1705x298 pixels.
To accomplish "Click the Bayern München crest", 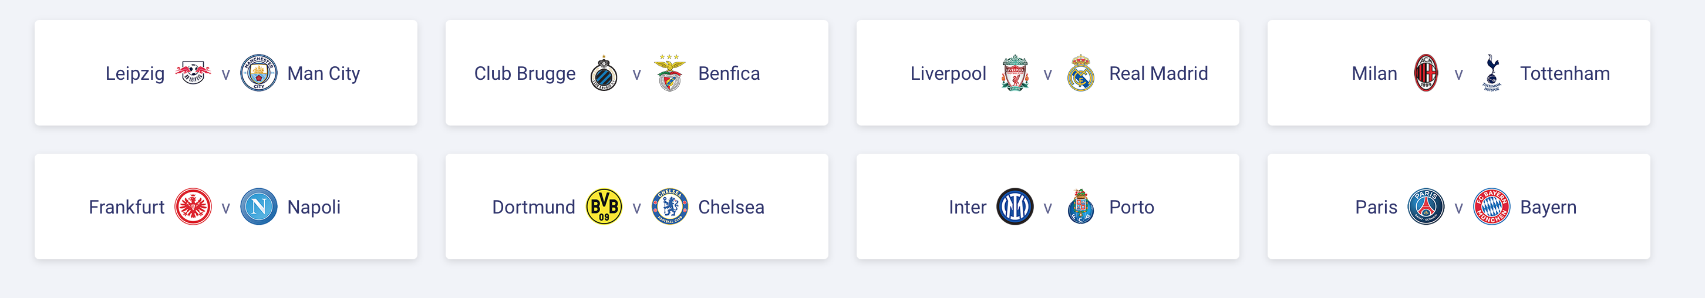I will 1492,207.
